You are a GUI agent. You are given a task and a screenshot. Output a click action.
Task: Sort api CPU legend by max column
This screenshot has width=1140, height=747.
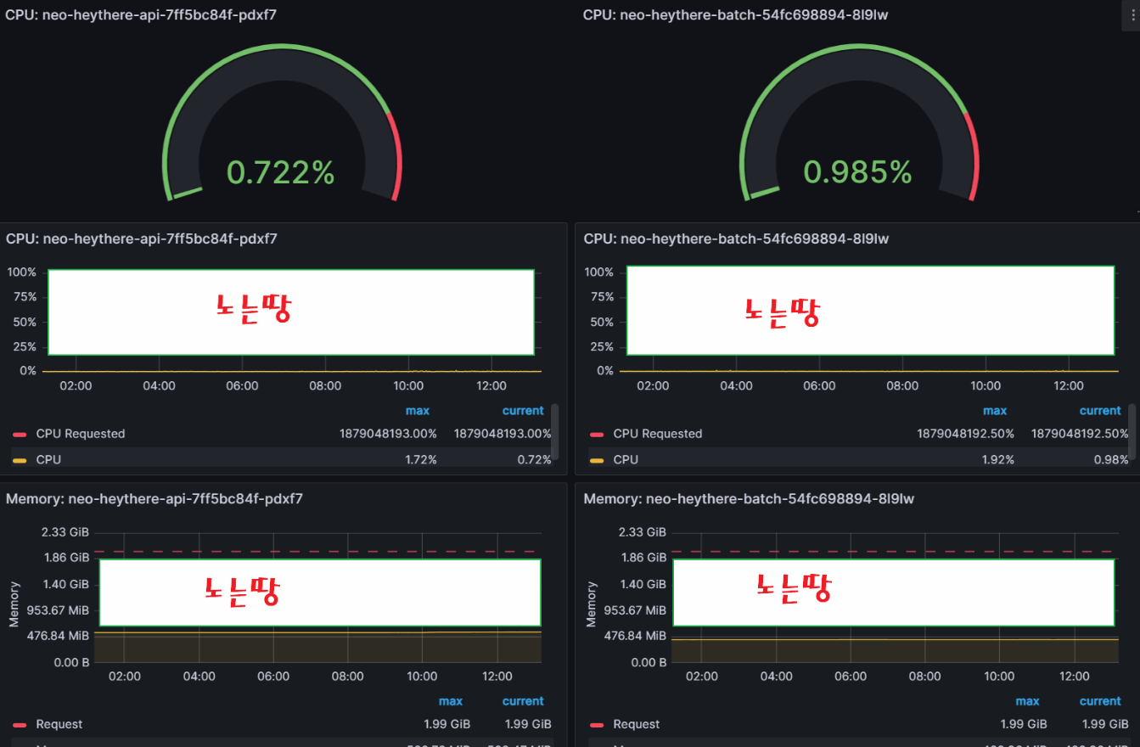417,411
